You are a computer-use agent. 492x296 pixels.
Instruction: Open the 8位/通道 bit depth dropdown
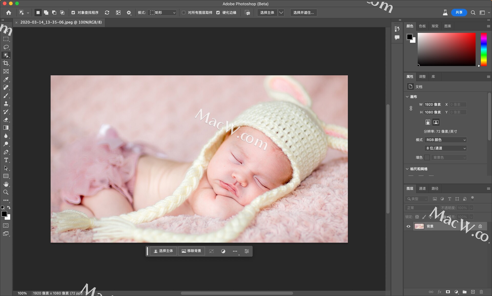tap(445, 148)
